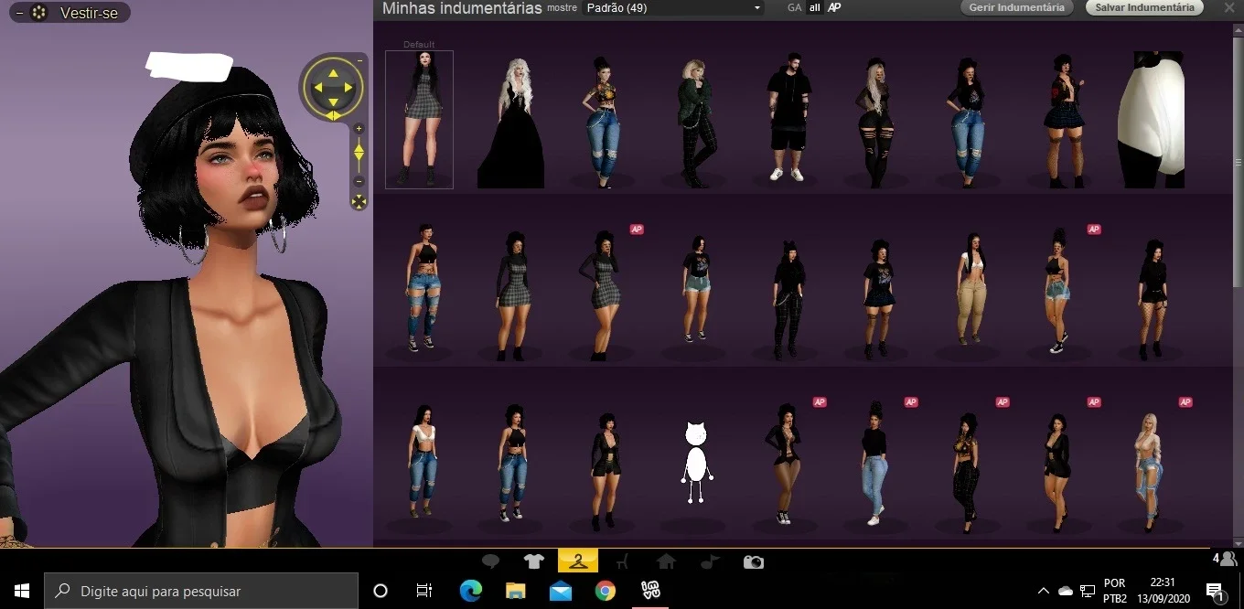The width and height of the screenshot is (1244, 609).
Task: Collapse the Vestir-se panel with minus icon
Action: click(20, 13)
